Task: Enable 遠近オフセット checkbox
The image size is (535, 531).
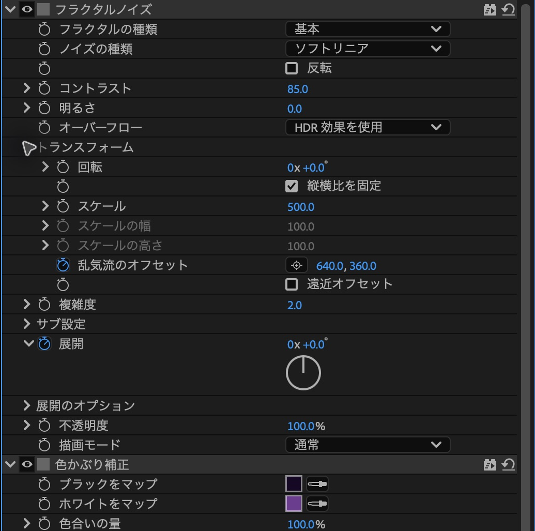Action: coord(292,284)
